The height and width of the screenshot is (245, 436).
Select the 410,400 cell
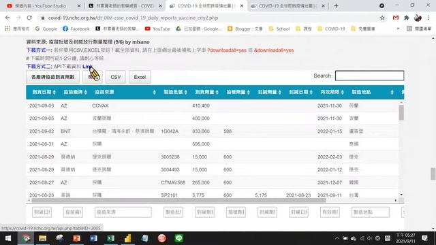(201, 106)
